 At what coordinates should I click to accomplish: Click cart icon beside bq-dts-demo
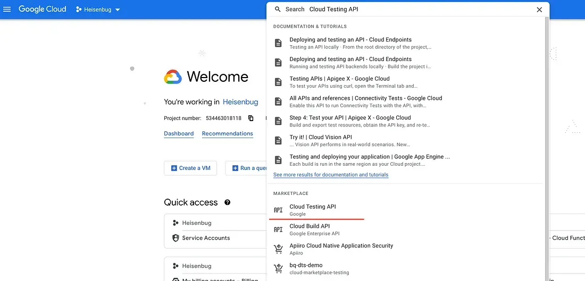coord(278,268)
